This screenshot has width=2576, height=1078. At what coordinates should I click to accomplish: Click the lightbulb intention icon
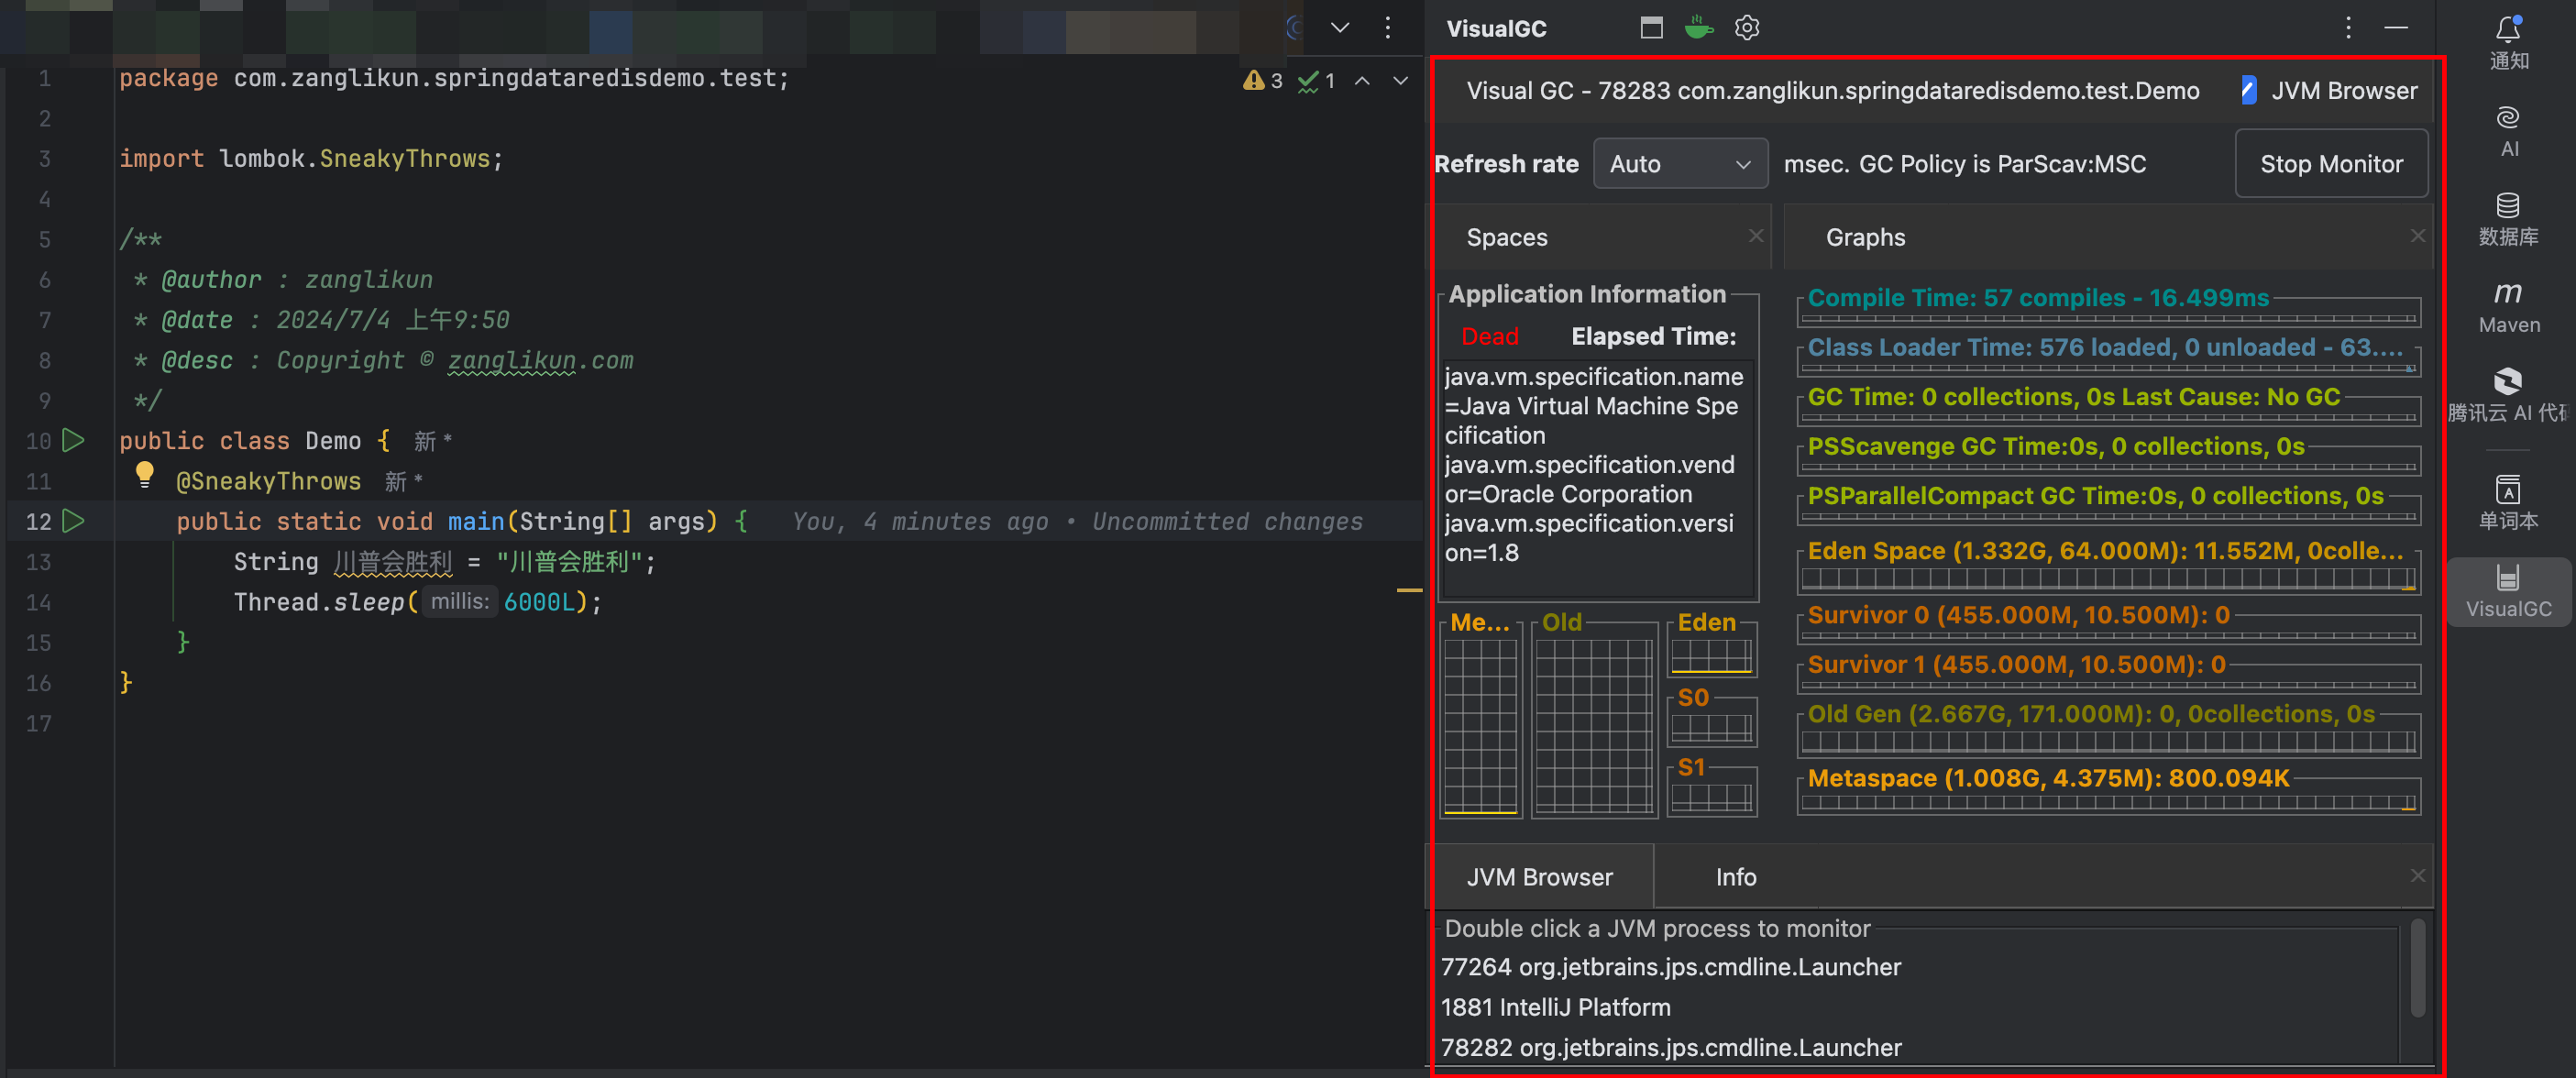[144, 474]
